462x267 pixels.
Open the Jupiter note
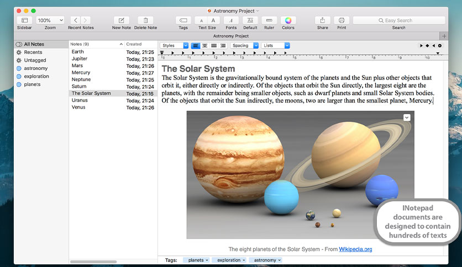pos(113,59)
